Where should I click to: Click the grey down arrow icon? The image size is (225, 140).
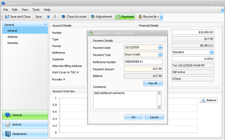pyautogui.click(x=55, y=17)
